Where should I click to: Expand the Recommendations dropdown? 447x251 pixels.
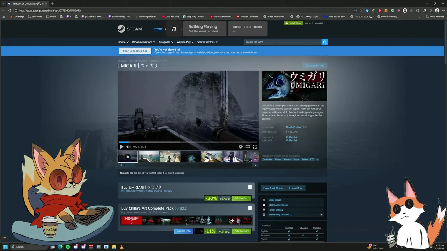click(x=144, y=42)
